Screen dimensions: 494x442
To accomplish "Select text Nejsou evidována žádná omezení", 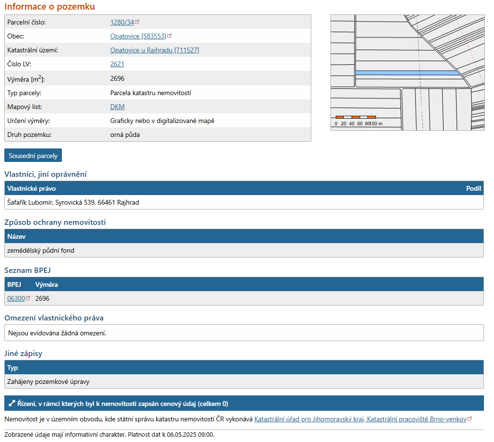I will 57,333.
